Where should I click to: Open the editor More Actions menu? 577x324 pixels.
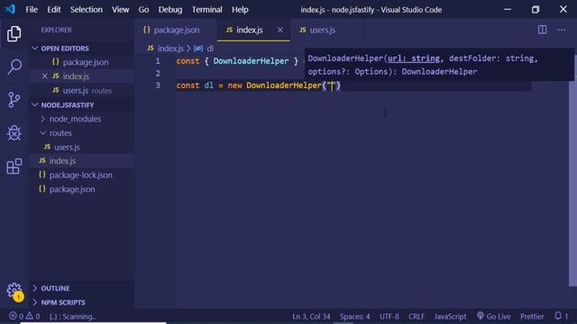[562, 30]
